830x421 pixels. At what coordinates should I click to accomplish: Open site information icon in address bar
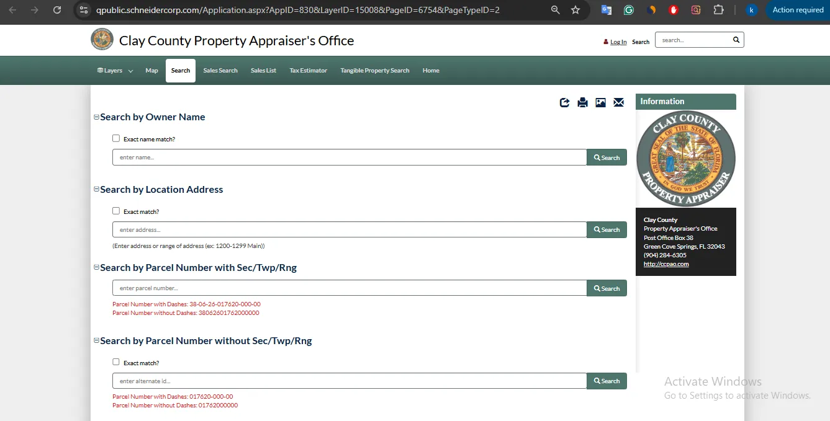(x=84, y=10)
